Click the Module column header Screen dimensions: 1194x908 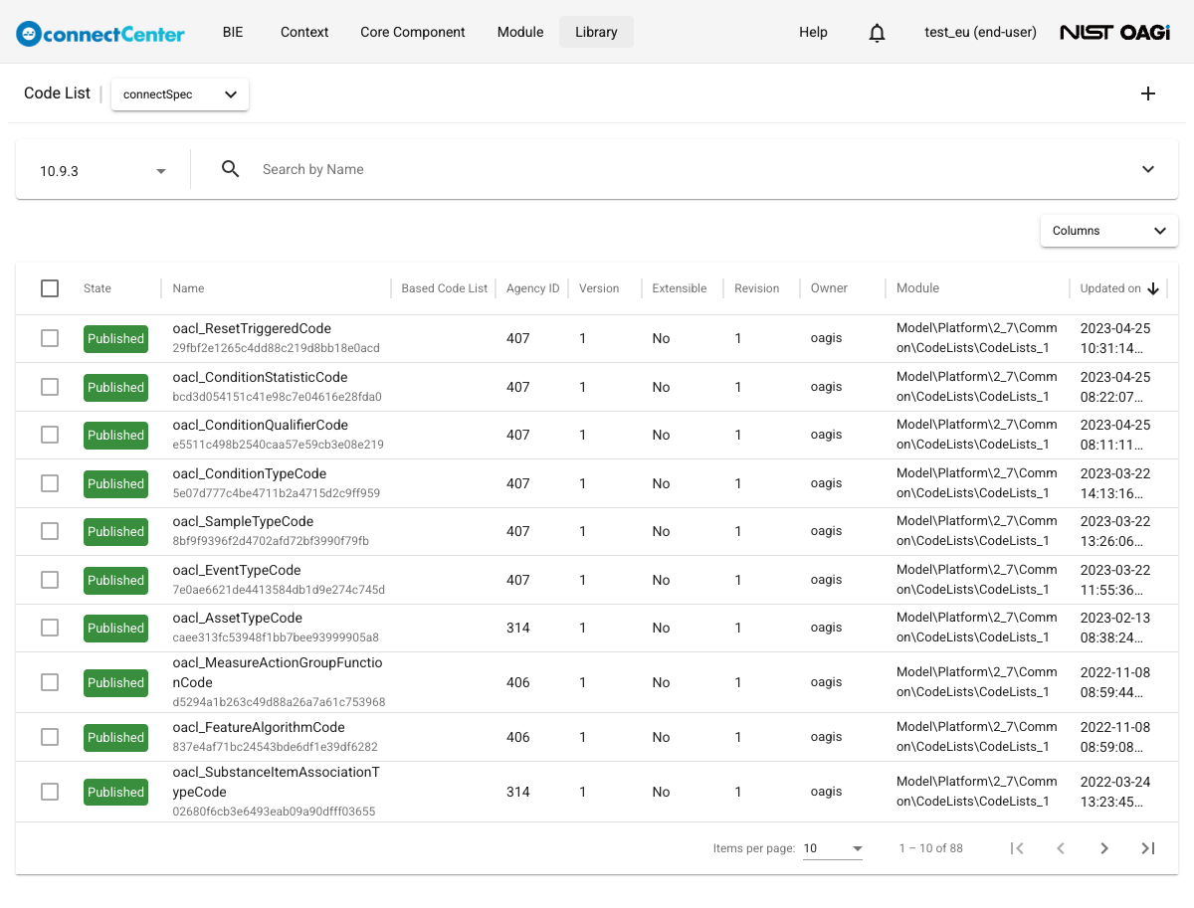[x=917, y=288]
